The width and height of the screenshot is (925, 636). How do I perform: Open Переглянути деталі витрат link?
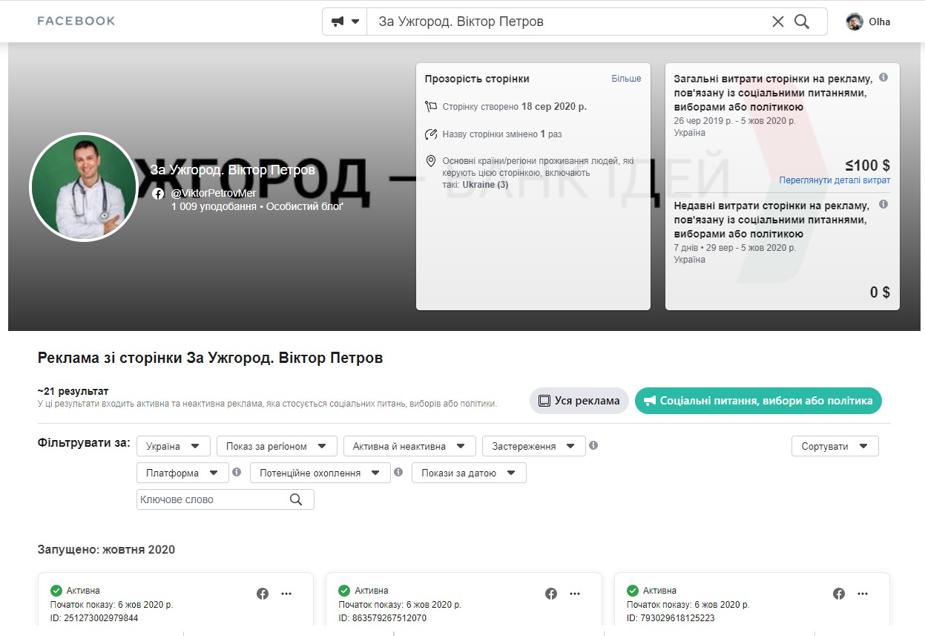[835, 180]
